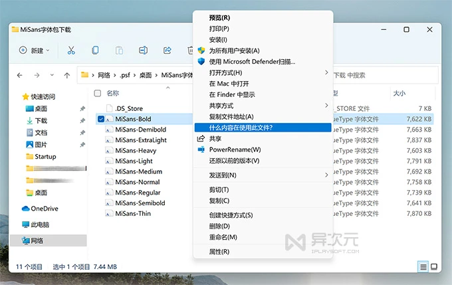Open the 新建 new item button
452x285 pixels.
34,50
